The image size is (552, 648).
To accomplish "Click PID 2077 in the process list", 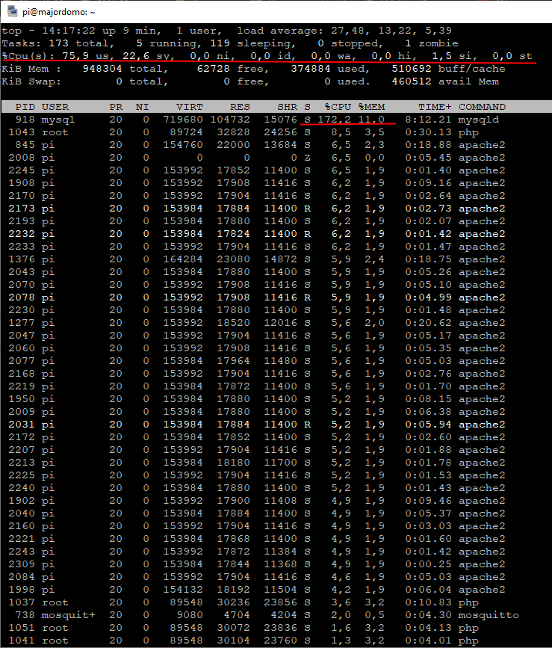I will [x=22, y=361].
